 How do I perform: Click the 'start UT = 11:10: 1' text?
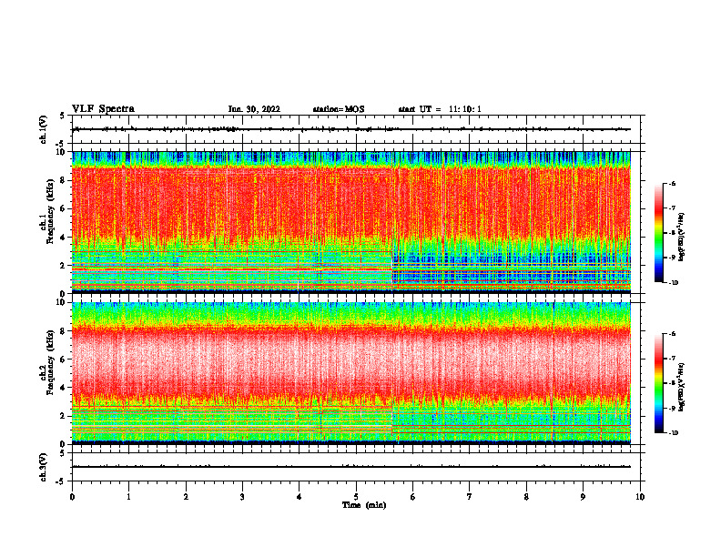[440, 109]
